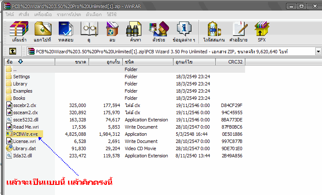Open the File (ไฟล์) menu
The height and width of the screenshot is (195, 322).
(x=10, y=14)
